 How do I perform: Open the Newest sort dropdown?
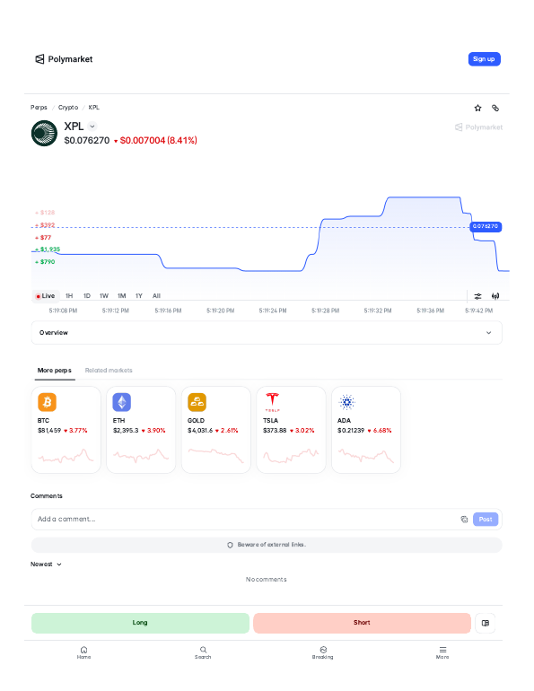click(x=46, y=564)
